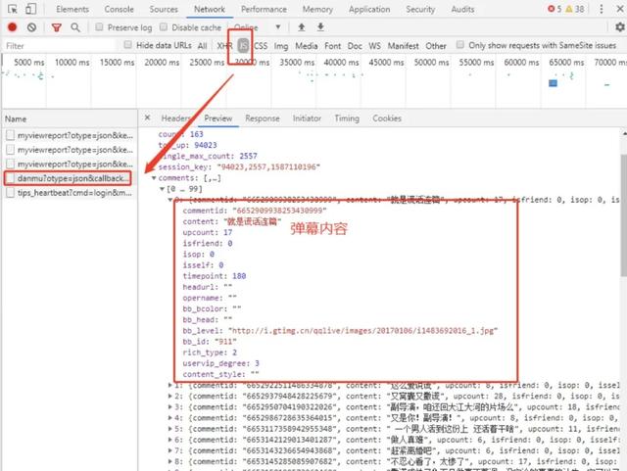
Task: Enable the Disable cache checkbox
Action: pos(164,26)
